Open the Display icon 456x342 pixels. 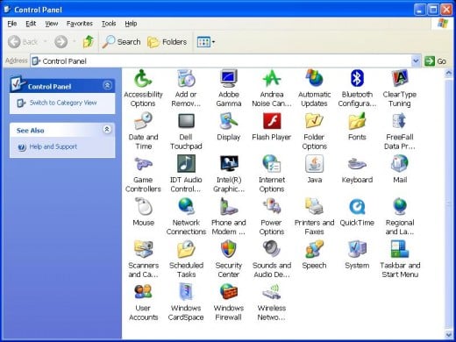(229, 121)
